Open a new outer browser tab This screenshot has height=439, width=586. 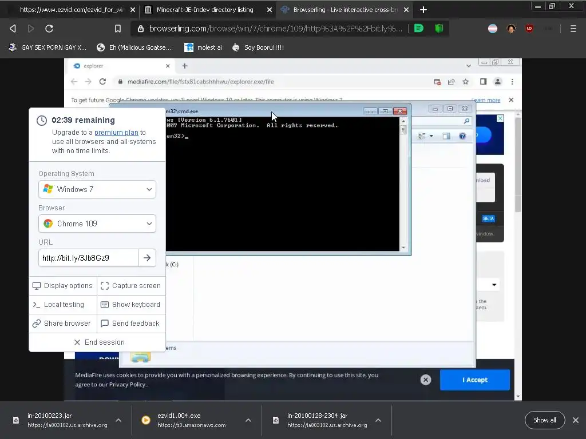click(x=423, y=10)
